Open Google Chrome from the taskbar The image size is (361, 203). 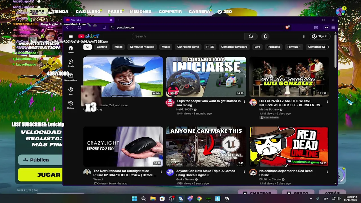tap(199, 198)
